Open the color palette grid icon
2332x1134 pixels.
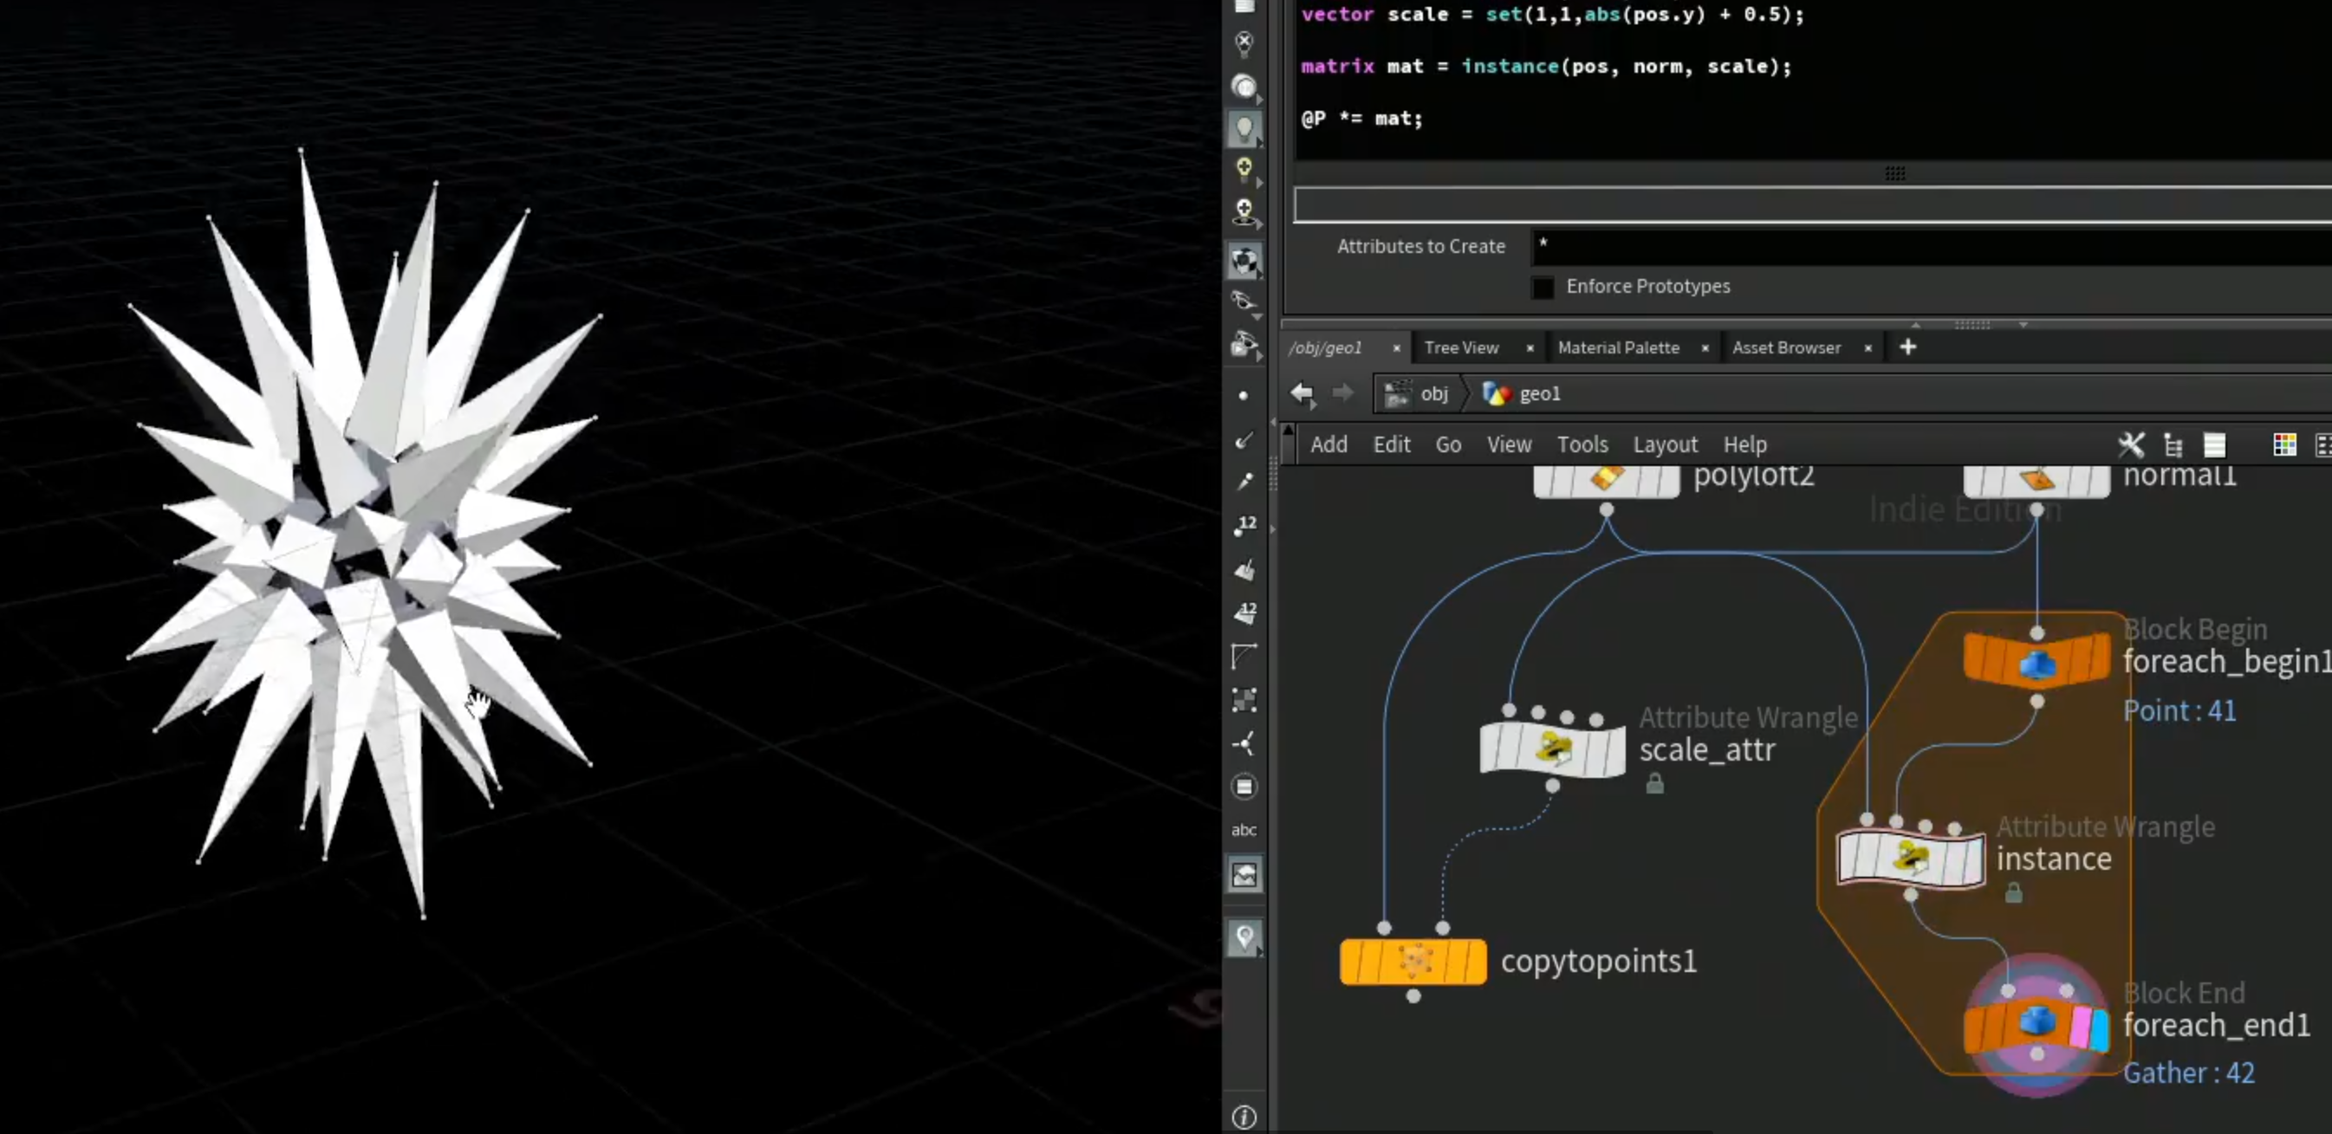[2284, 444]
